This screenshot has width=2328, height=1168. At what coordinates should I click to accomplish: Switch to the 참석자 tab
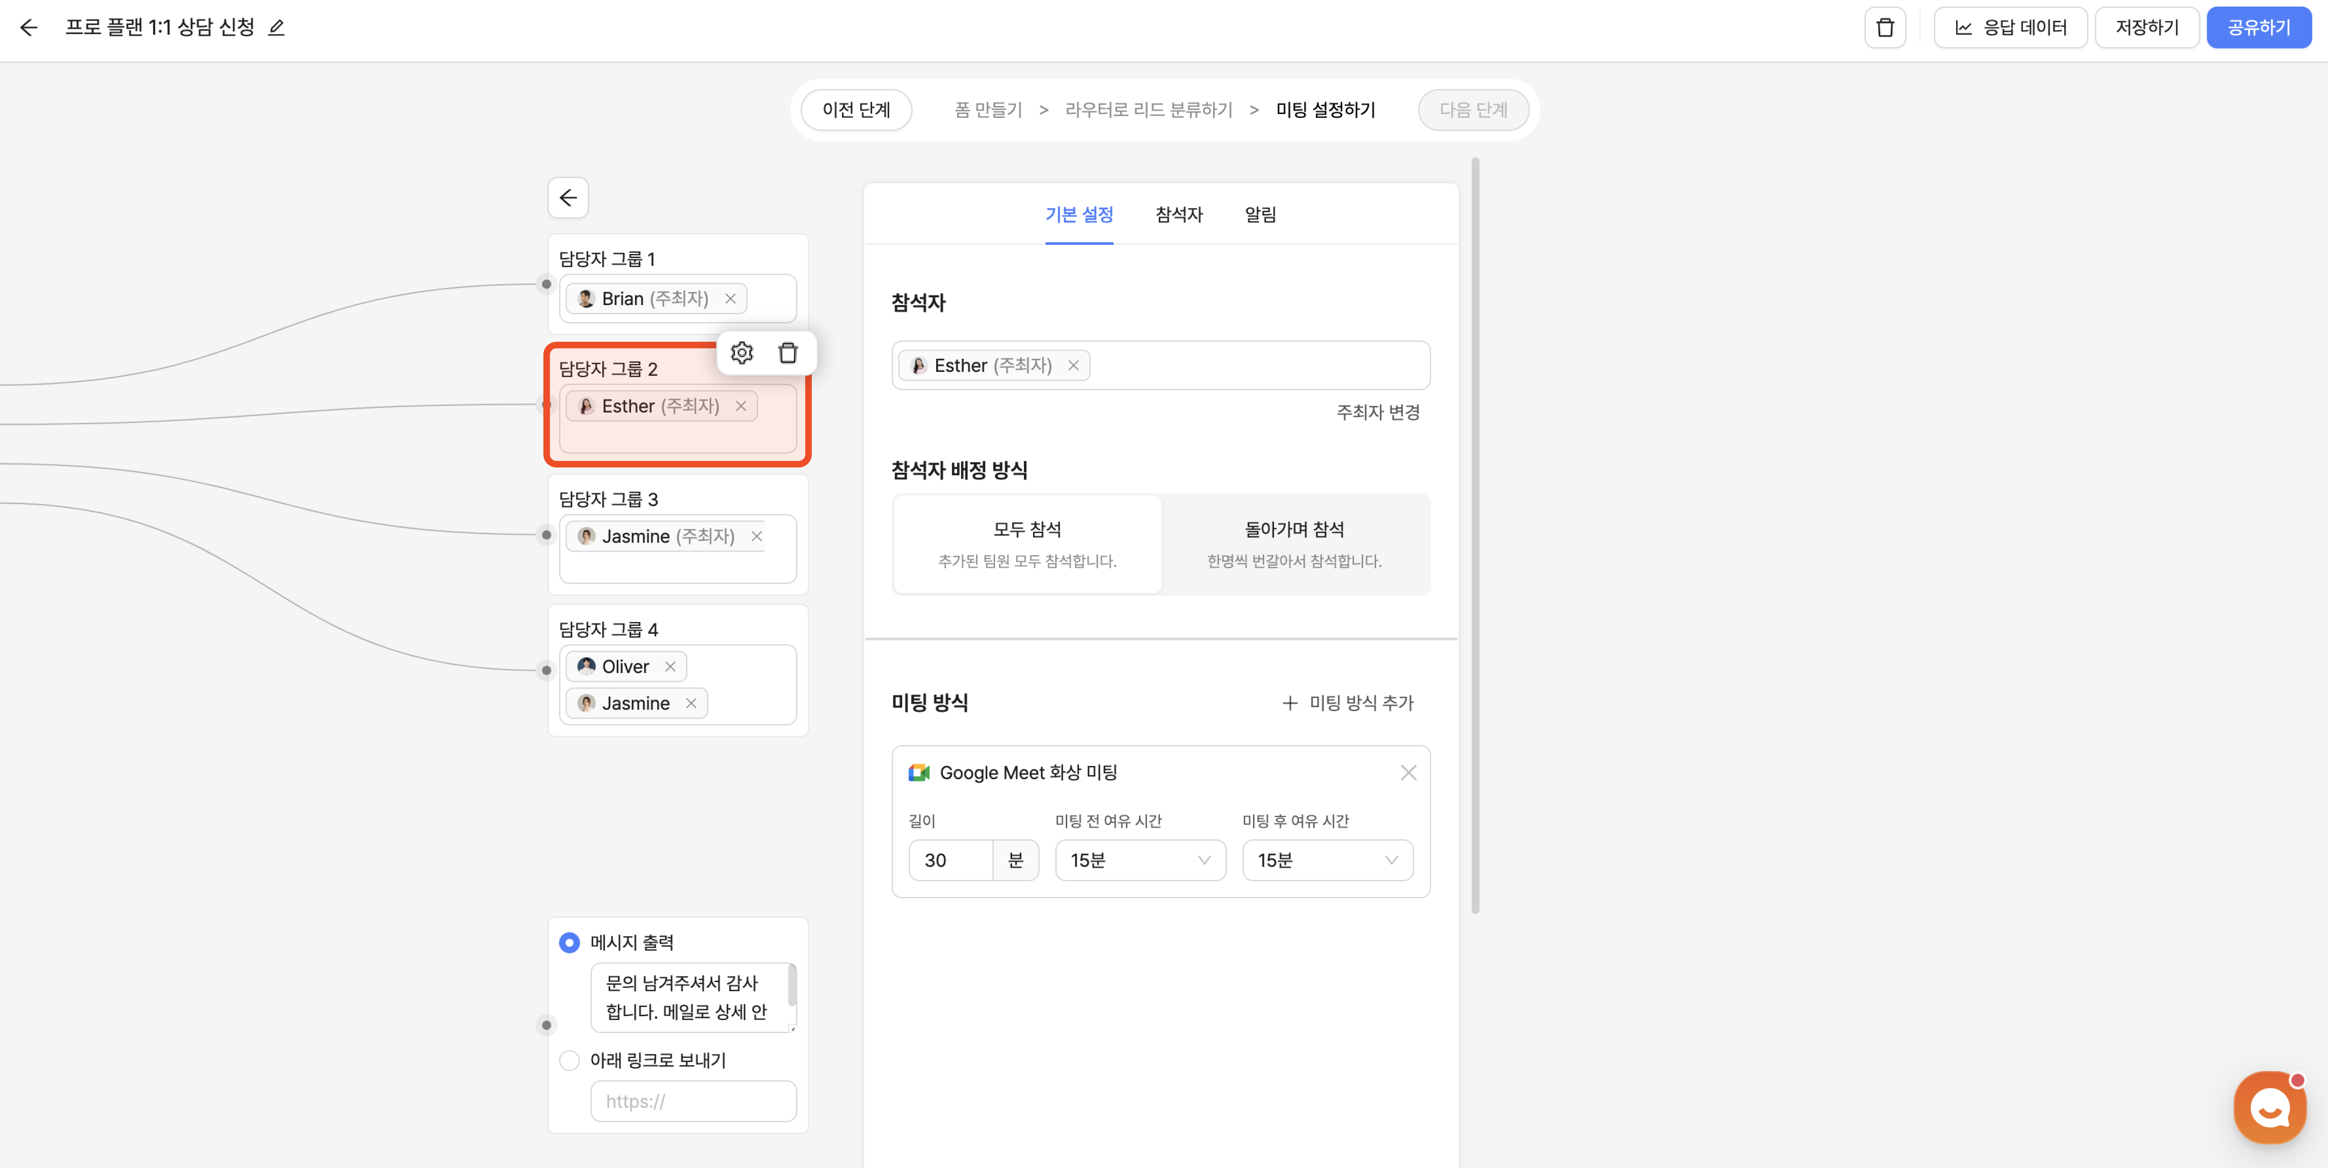[x=1178, y=214]
